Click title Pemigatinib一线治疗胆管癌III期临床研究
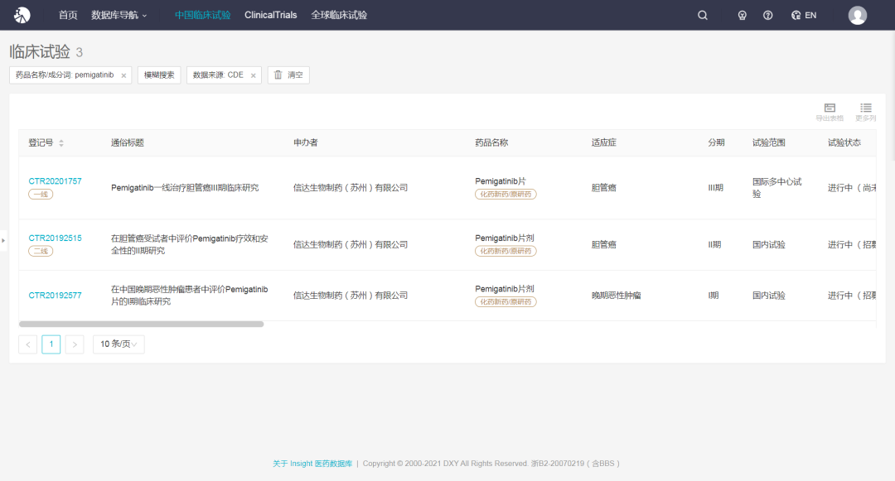Image resolution: width=895 pixels, height=481 pixels. click(x=185, y=187)
